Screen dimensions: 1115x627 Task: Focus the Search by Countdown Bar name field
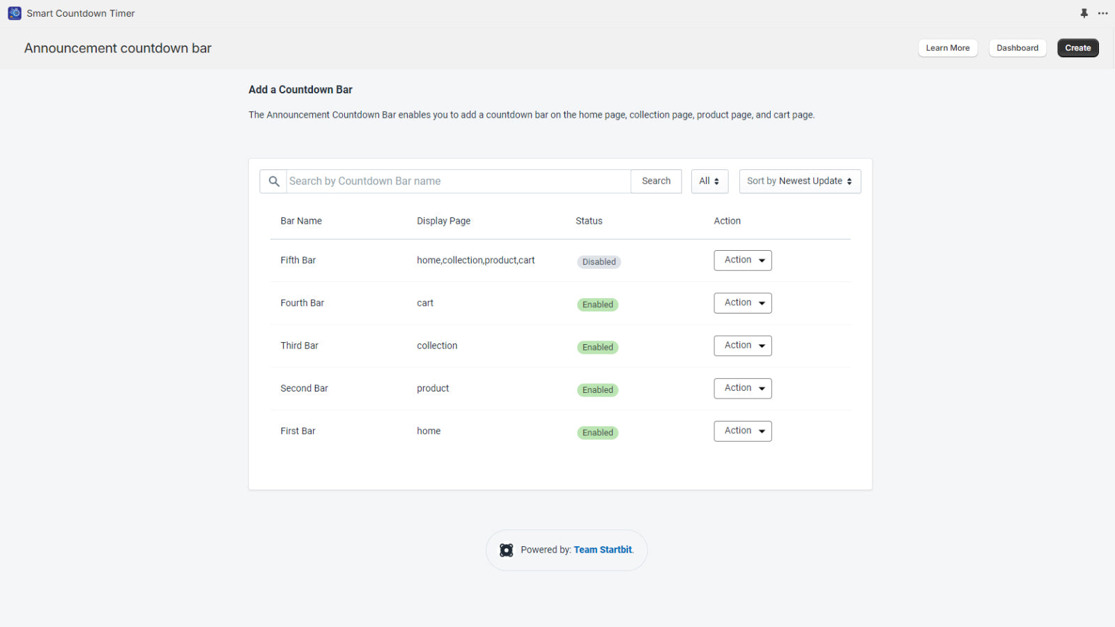pyautogui.click(x=458, y=181)
